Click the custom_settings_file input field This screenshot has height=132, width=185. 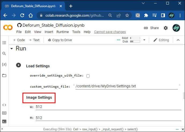point(127,86)
